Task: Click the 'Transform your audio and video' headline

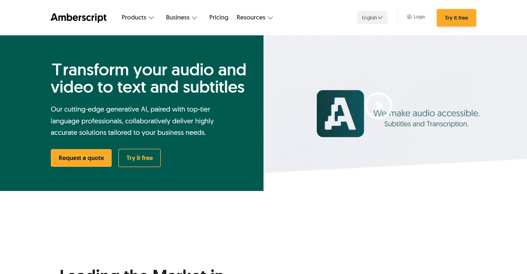Action: pos(148,78)
